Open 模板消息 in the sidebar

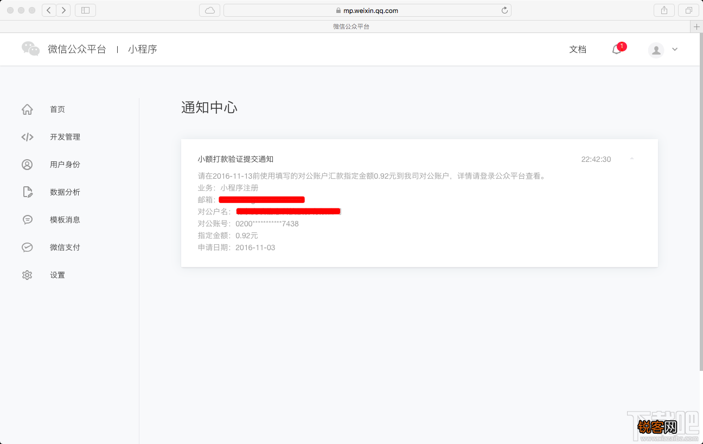[x=65, y=220]
